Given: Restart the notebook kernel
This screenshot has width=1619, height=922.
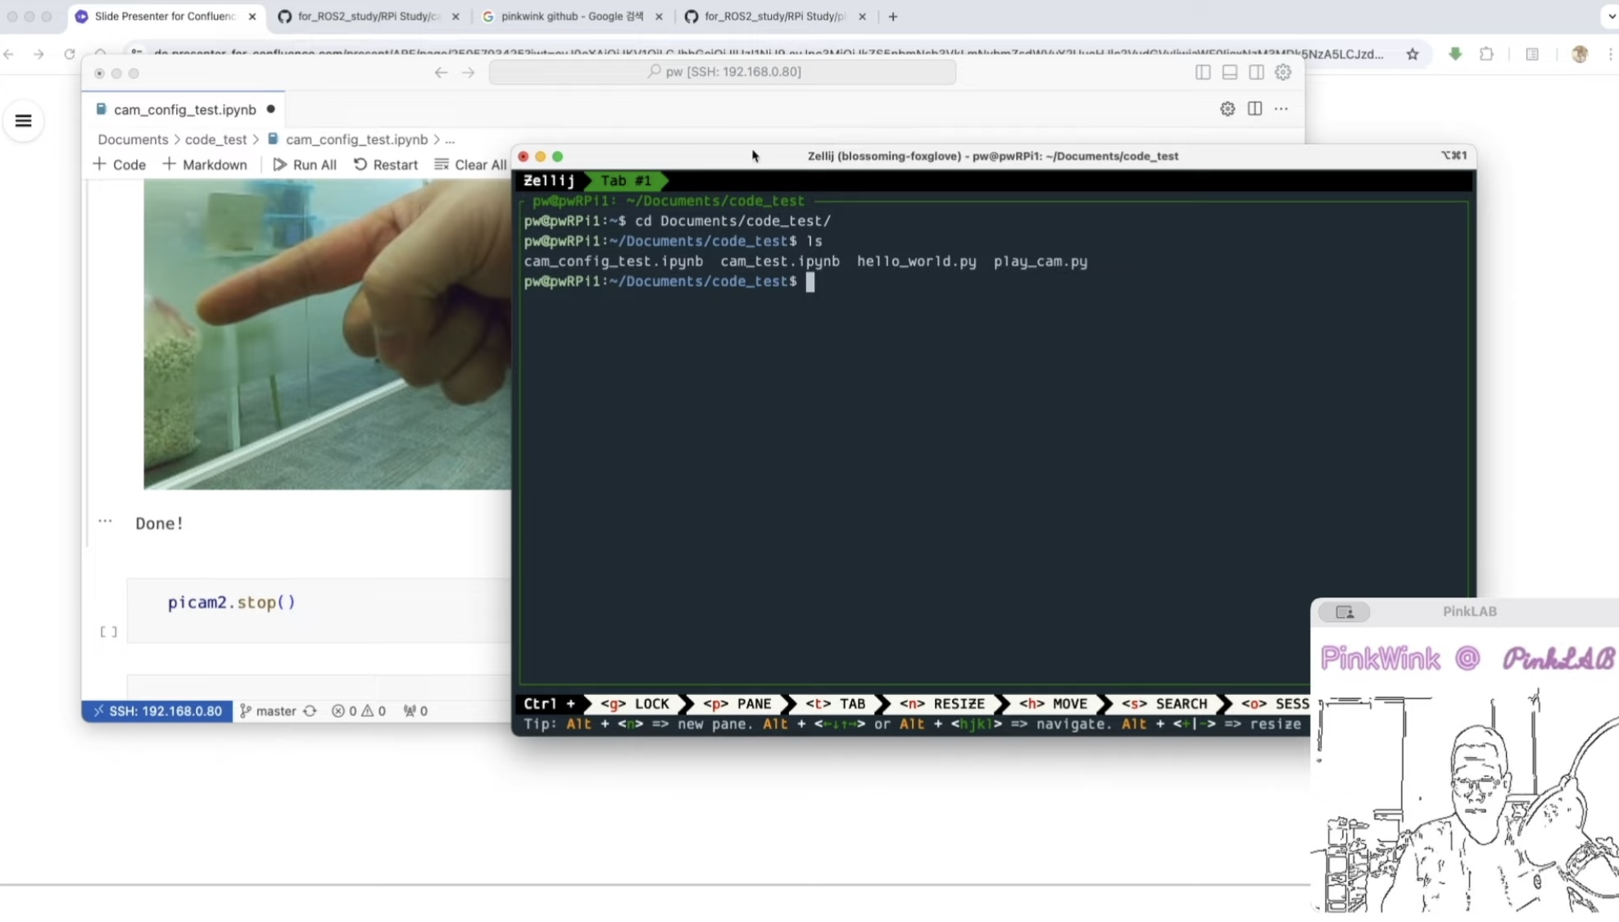Looking at the screenshot, I should (385, 165).
